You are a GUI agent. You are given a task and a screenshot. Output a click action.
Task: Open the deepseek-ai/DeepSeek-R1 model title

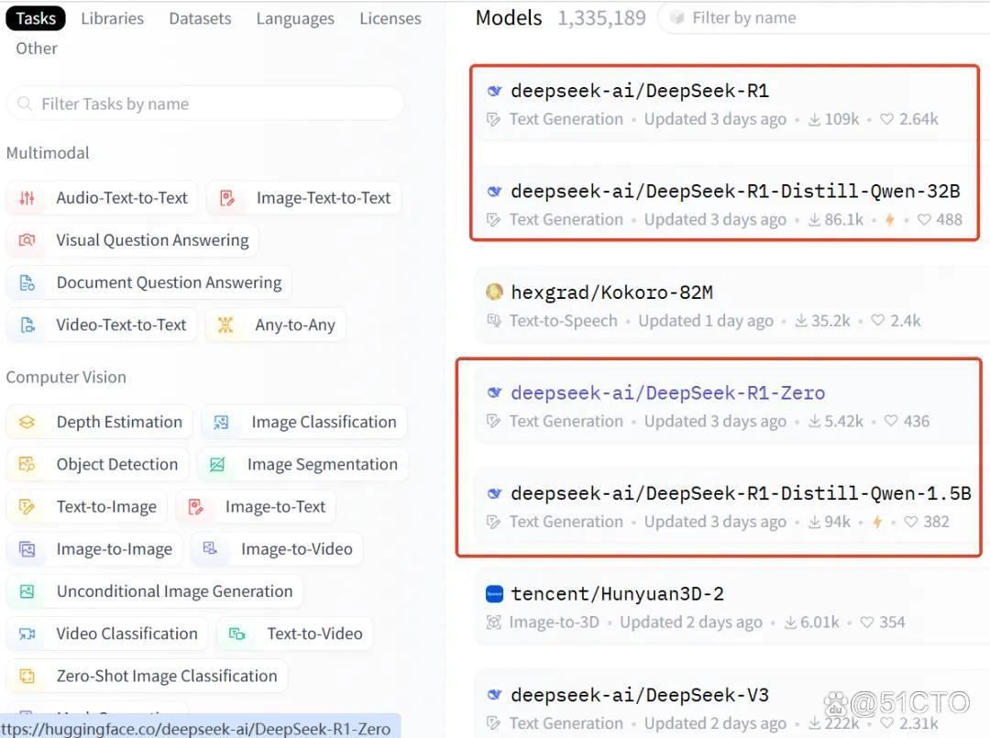(x=640, y=91)
